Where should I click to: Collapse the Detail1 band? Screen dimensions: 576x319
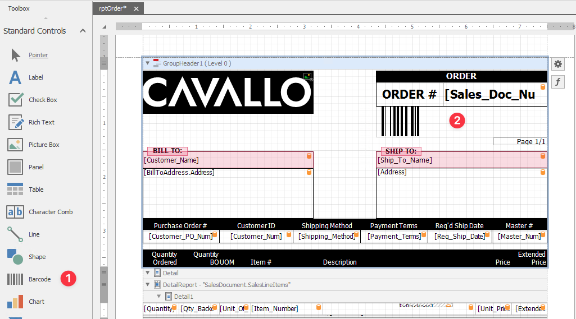click(x=159, y=296)
